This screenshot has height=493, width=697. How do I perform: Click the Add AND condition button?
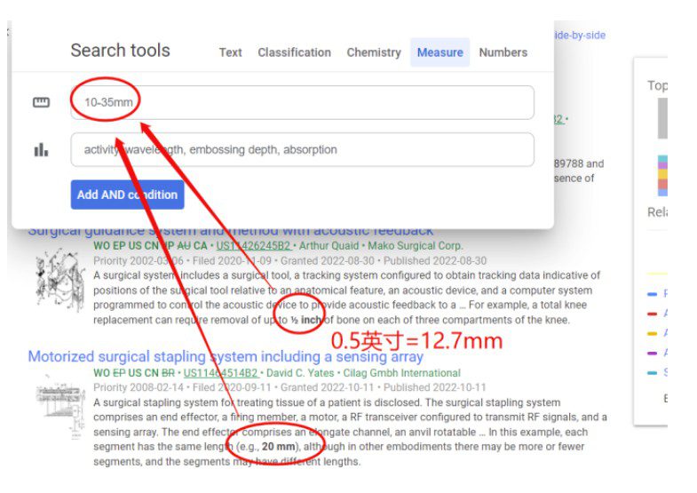(127, 195)
